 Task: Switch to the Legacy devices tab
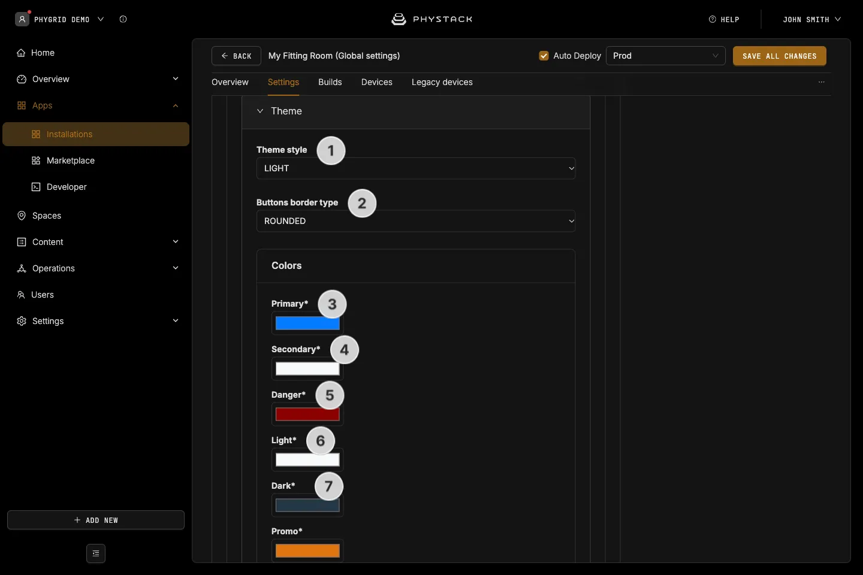pyautogui.click(x=442, y=82)
